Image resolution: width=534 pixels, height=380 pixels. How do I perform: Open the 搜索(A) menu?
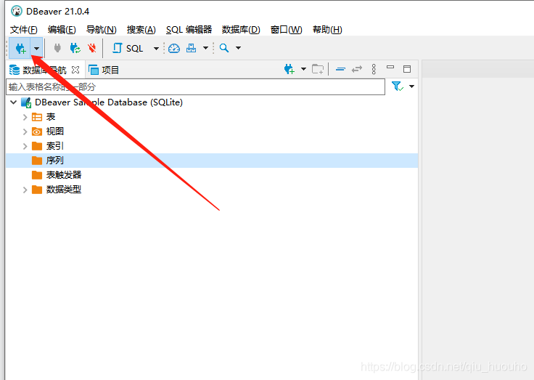click(x=141, y=30)
